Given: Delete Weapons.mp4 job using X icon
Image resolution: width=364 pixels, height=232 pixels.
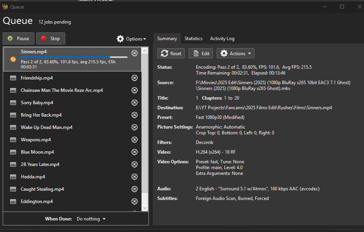Looking at the screenshot, I should pyautogui.click(x=135, y=139).
